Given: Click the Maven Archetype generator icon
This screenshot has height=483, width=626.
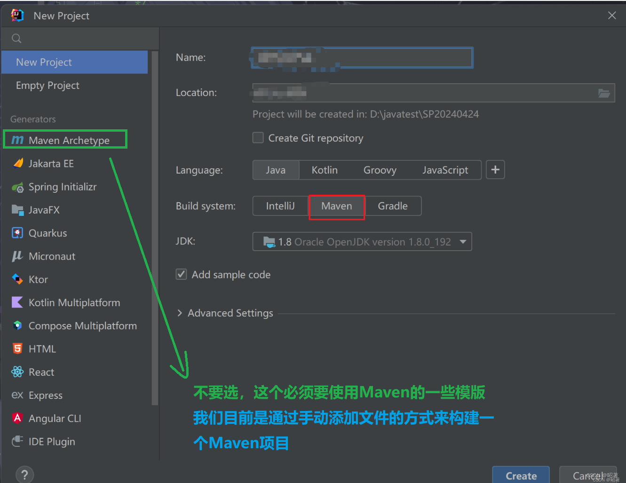Looking at the screenshot, I should coord(17,140).
